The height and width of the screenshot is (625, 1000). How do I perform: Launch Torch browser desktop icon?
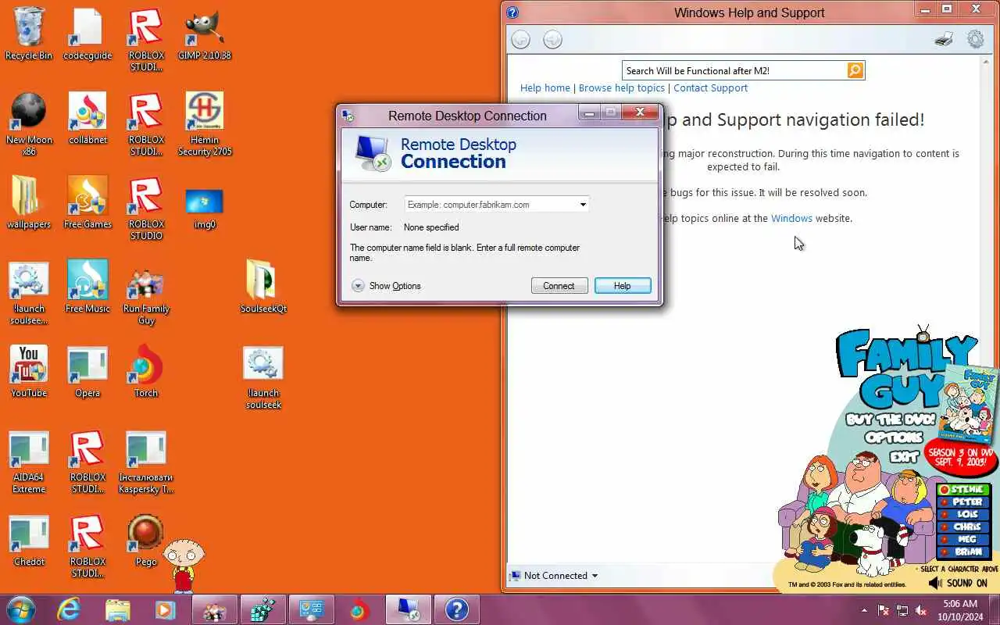pos(146,372)
